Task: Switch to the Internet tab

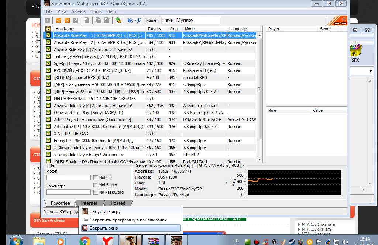Action: point(89,203)
